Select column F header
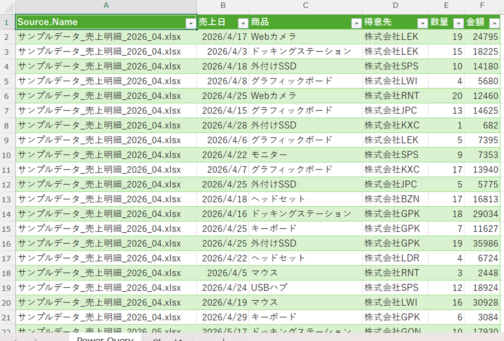504x341 pixels. 482,6
